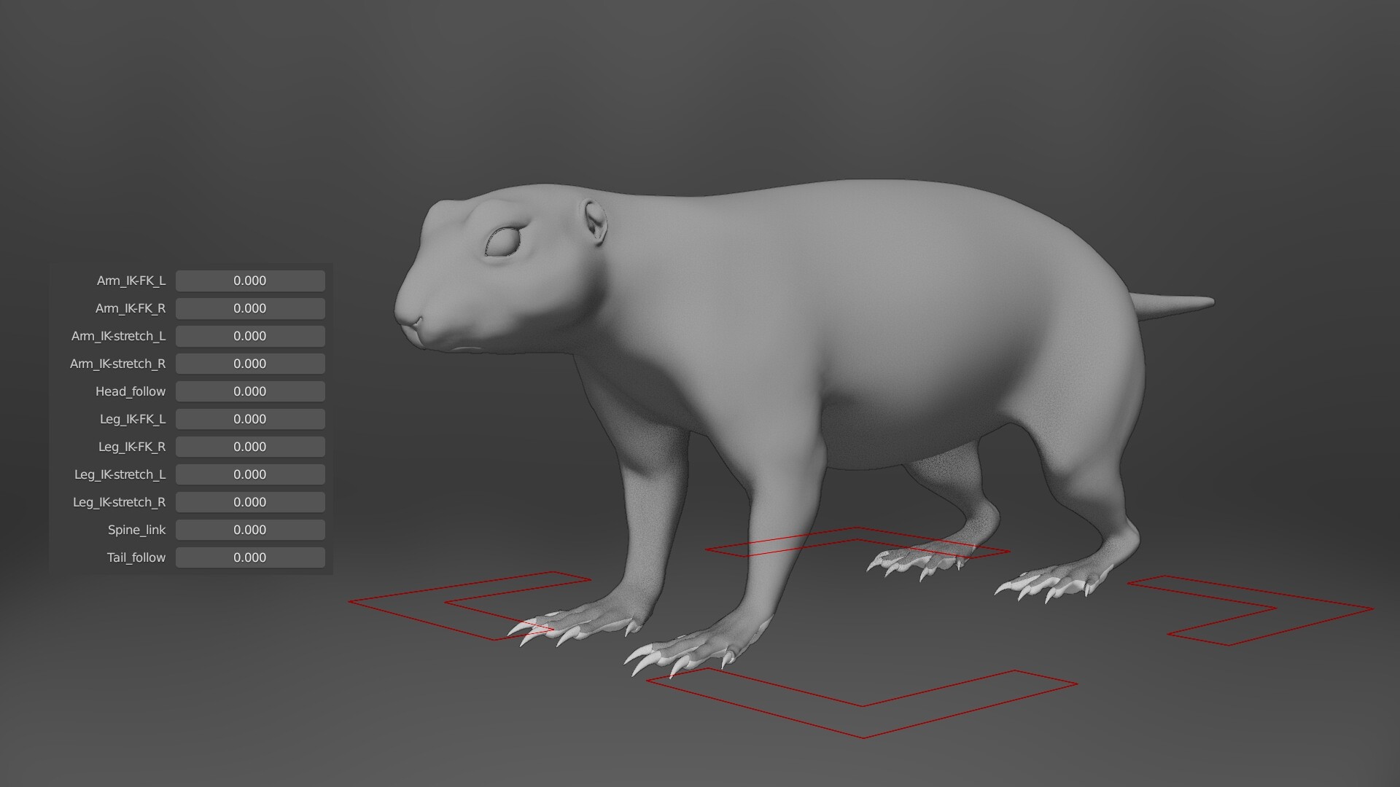Select the Head_follow value slider
1400x787 pixels.
click(x=250, y=391)
